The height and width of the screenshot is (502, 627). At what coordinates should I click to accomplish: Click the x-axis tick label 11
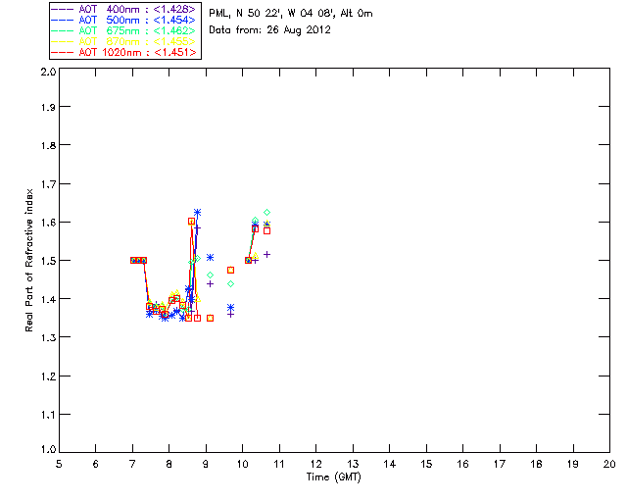(279, 464)
